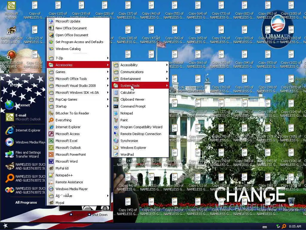Image resolution: width=306 pixels, height=230 pixels.
Task: Open Windows Media Player in All Programs list
Action: (x=78, y=189)
